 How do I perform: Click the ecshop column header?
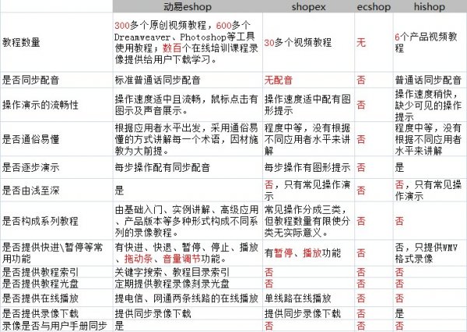374,7
